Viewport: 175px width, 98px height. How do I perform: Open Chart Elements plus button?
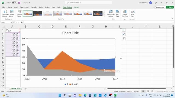pyautogui.click(x=124, y=30)
